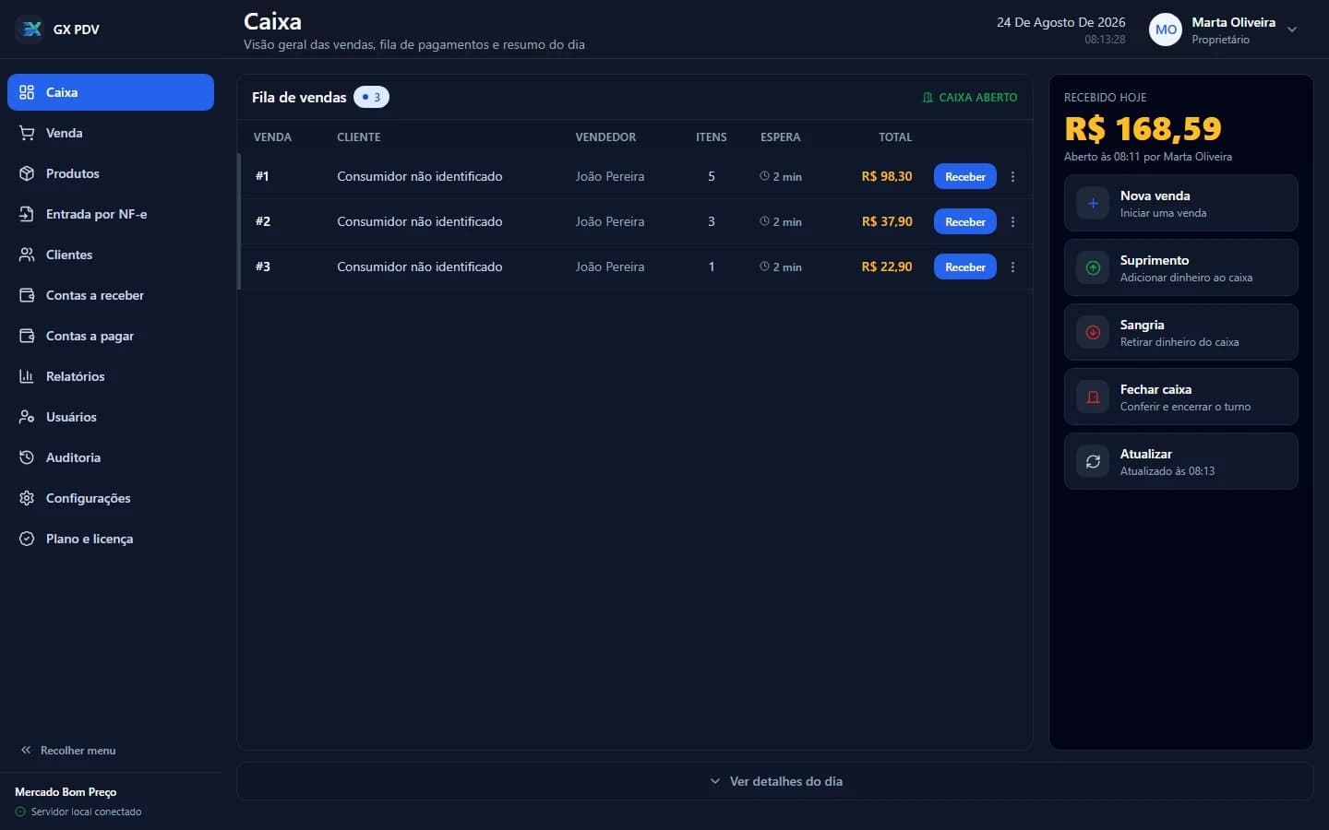Select the Caixa menu item
Screen dimensions: 1329x830
pos(111,92)
